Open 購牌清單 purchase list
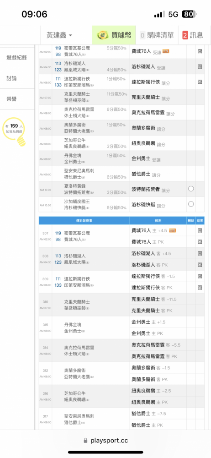211x458 pixels. pyautogui.click(x=157, y=35)
